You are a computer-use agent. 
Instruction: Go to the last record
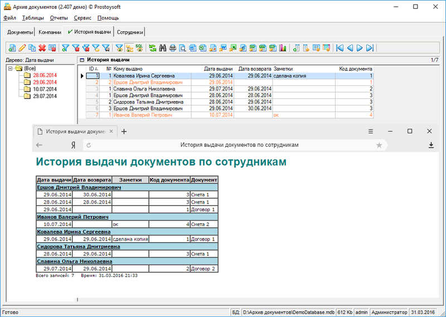[x=370, y=48]
